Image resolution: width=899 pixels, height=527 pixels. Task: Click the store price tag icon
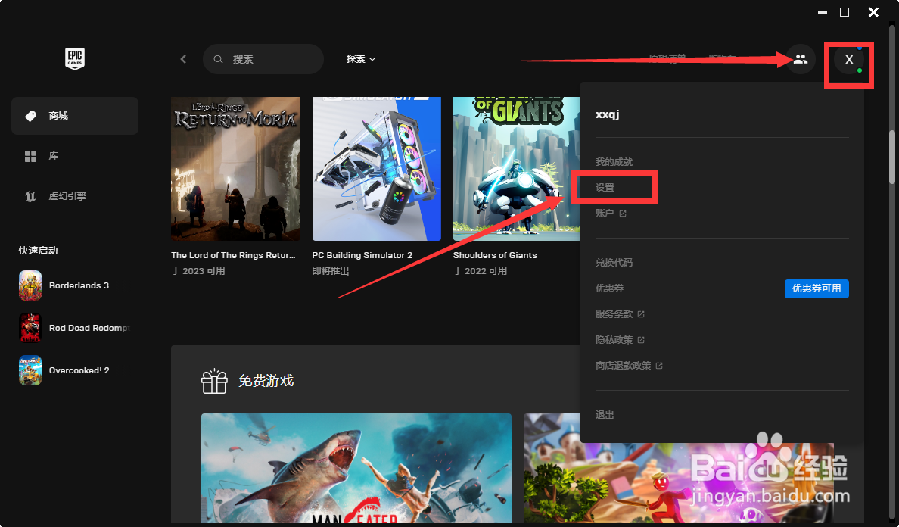pos(31,116)
